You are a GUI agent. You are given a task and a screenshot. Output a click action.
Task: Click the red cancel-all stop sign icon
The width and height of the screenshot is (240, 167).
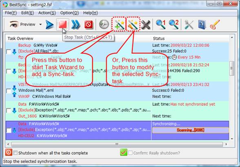tap(89, 24)
